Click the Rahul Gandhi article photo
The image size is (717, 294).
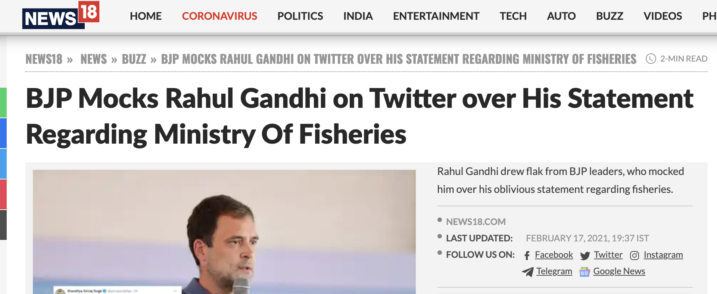[224, 231]
